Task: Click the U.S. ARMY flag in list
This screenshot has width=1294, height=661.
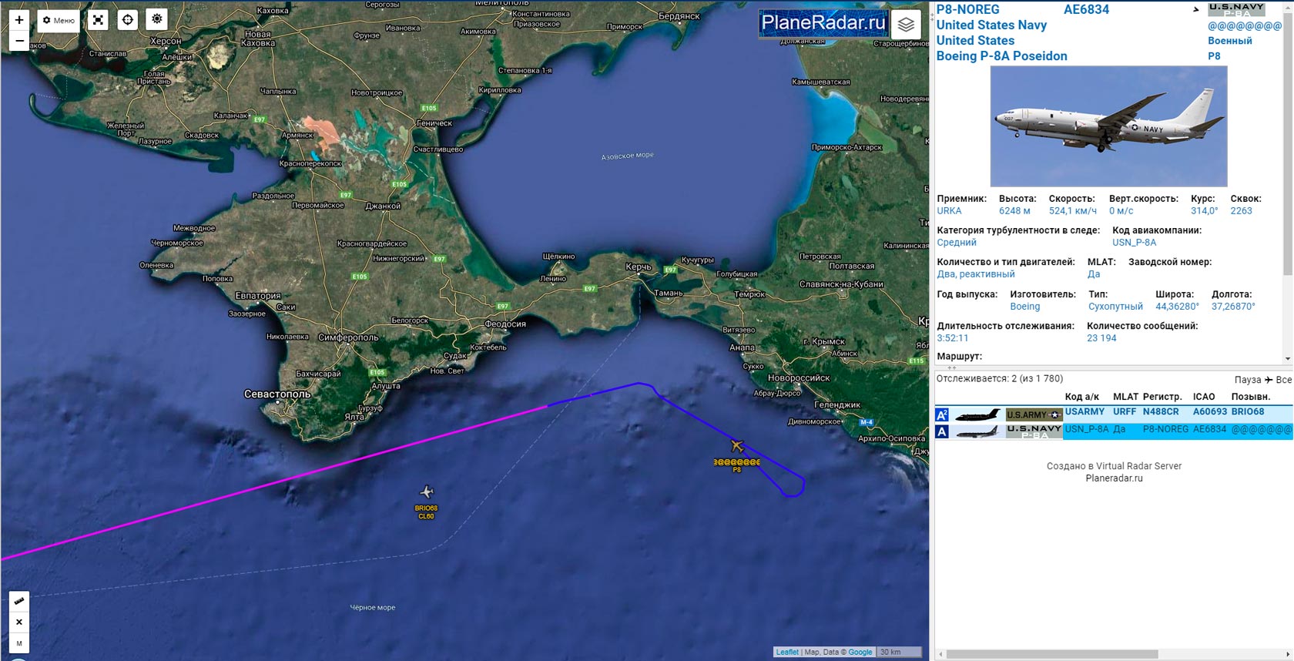Action: point(1034,415)
